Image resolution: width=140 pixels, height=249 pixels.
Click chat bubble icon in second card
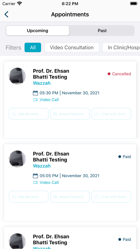(x=97, y=197)
